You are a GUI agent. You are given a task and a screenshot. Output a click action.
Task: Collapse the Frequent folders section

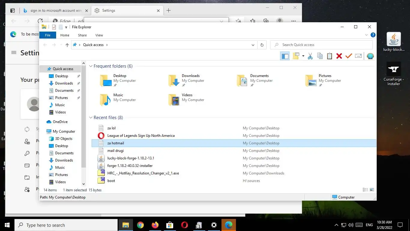[x=91, y=66]
